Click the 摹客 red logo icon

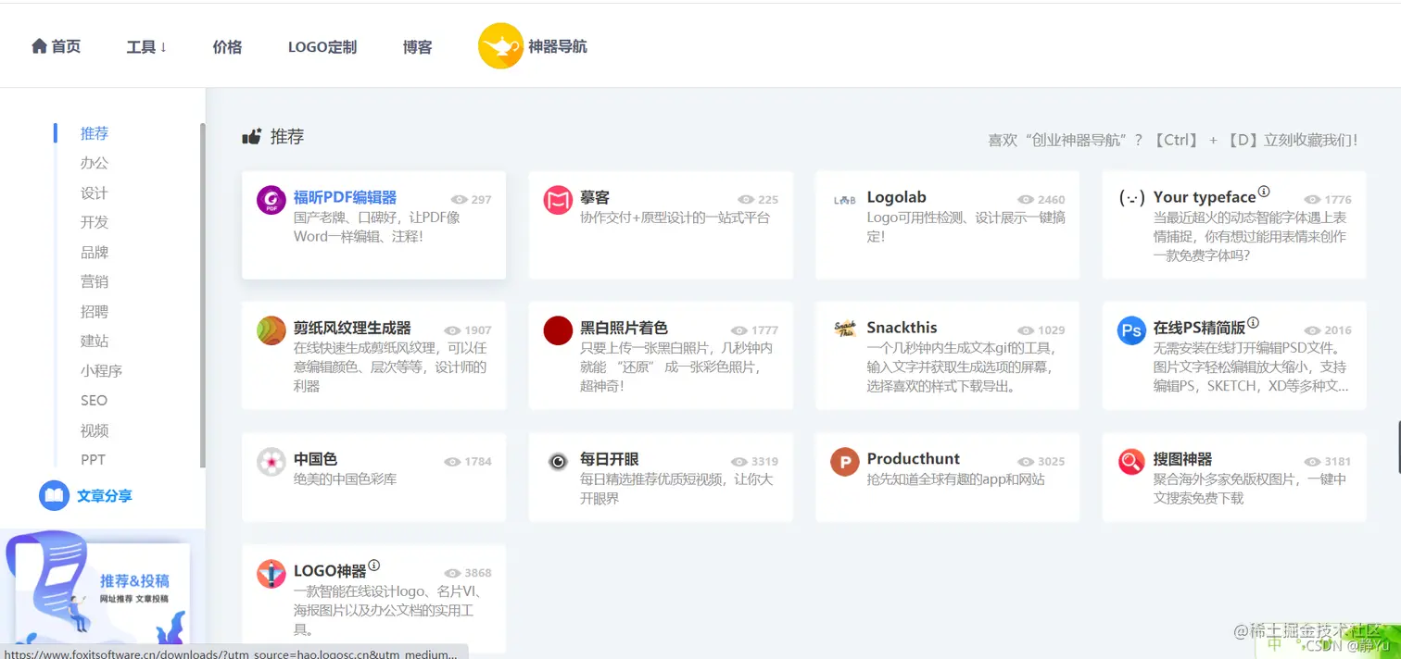pos(558,199)
